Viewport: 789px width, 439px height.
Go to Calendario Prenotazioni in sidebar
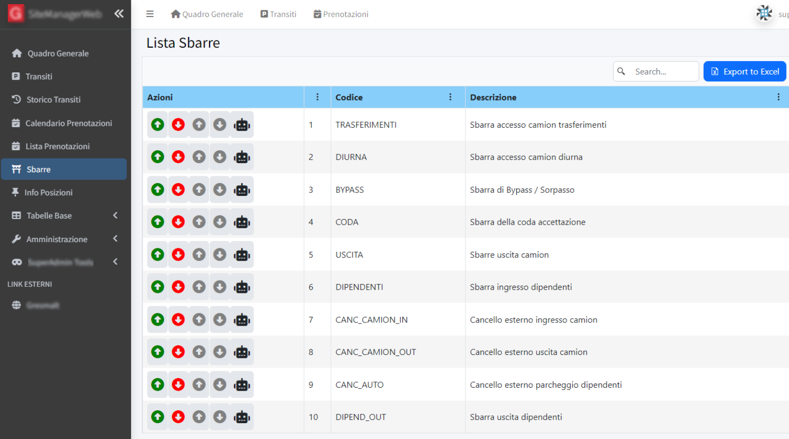(68, 123)
